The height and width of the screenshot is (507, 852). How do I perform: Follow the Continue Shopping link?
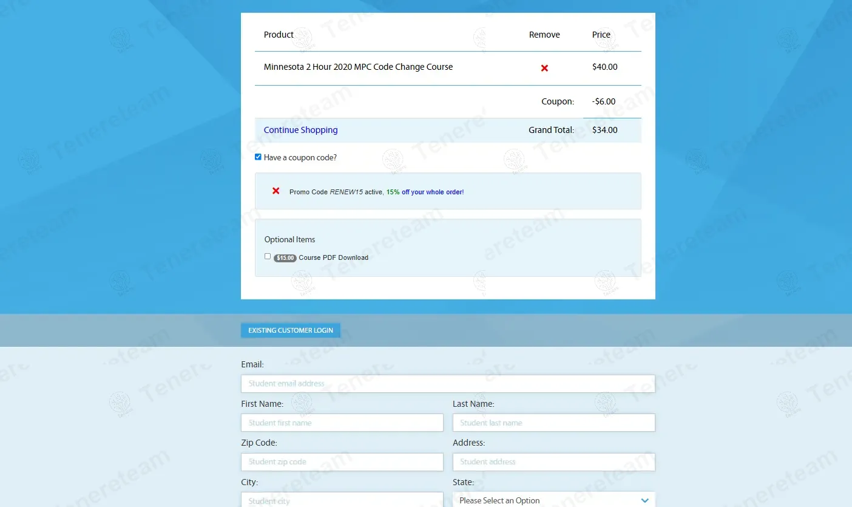coord(300,130)
